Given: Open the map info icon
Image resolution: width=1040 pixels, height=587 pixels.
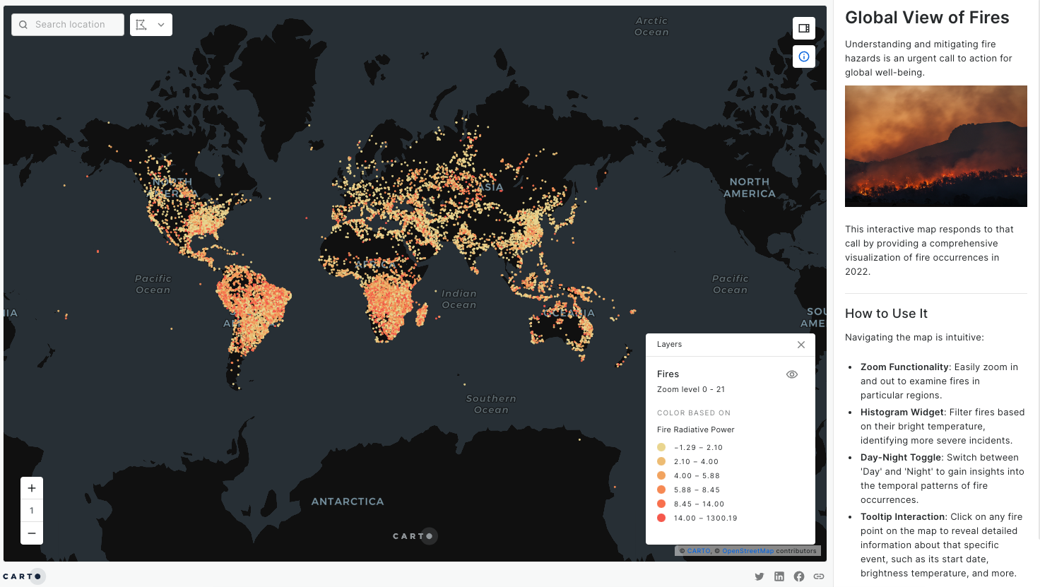Looking at the screenshot, I should (x=804, y=57).
